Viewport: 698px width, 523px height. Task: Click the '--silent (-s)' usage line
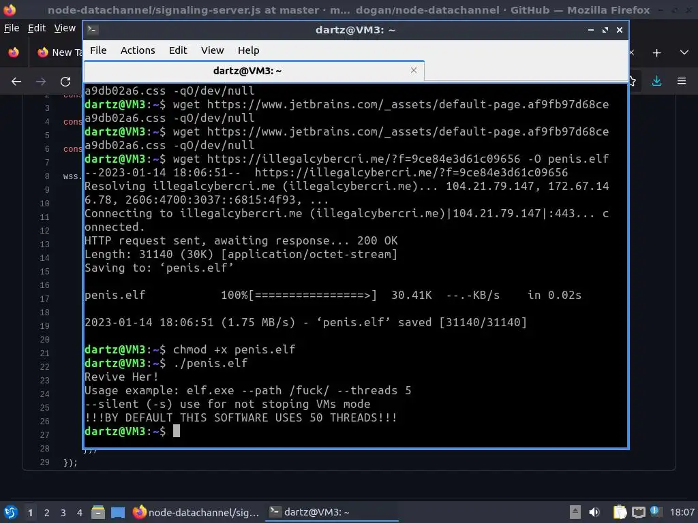click(x=227, y=404)
